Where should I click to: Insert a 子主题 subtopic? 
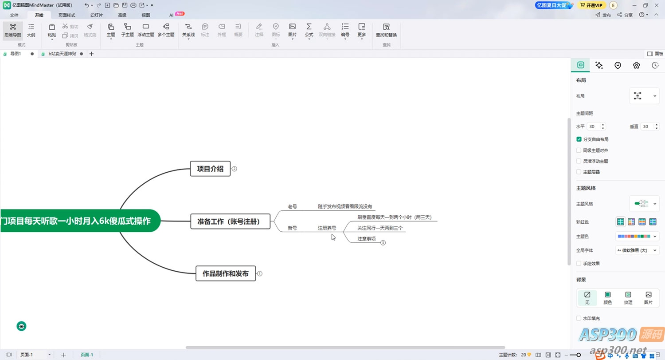coord(127,30)
